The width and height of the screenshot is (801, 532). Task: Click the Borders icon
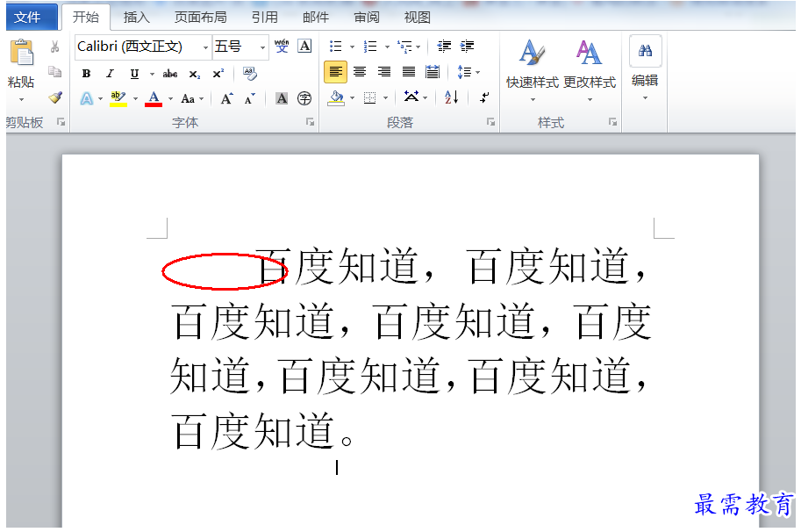coord(370,98)
